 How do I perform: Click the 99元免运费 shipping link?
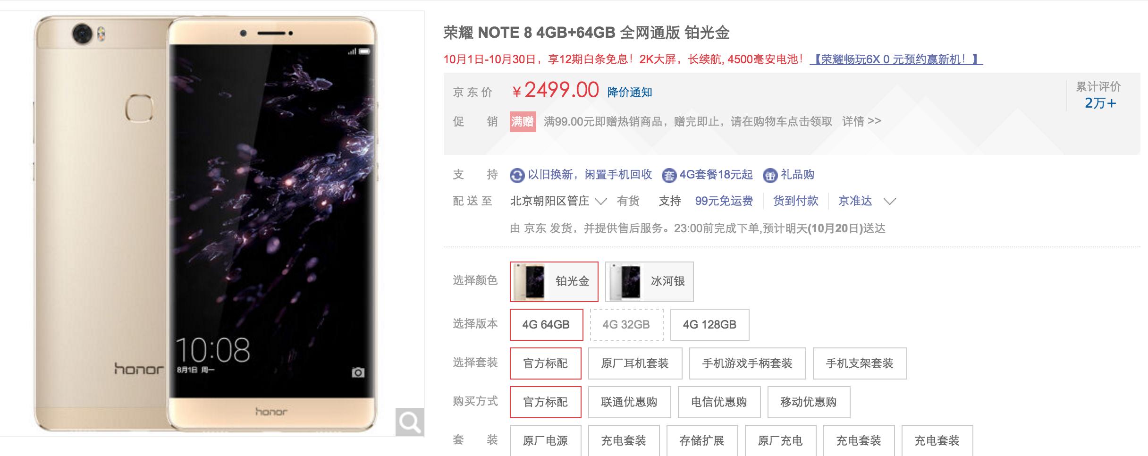coord(724,201)
